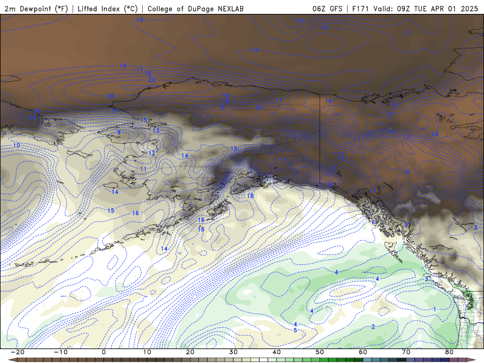
Task: Click the "F171" forecast hour text
Action: tap(361, 8)
